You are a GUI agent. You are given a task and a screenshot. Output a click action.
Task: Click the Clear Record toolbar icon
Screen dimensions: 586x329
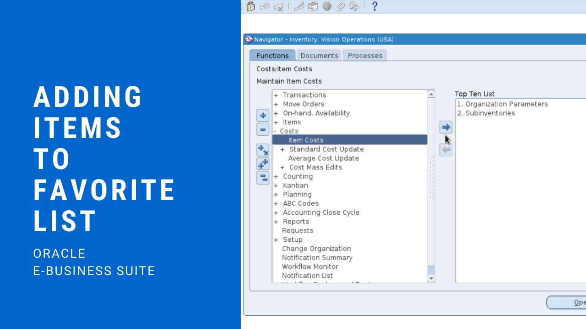coord(264,6)
